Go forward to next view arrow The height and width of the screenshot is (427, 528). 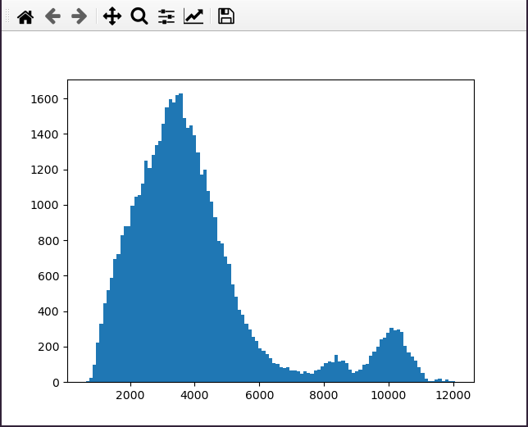coord(80,16)
